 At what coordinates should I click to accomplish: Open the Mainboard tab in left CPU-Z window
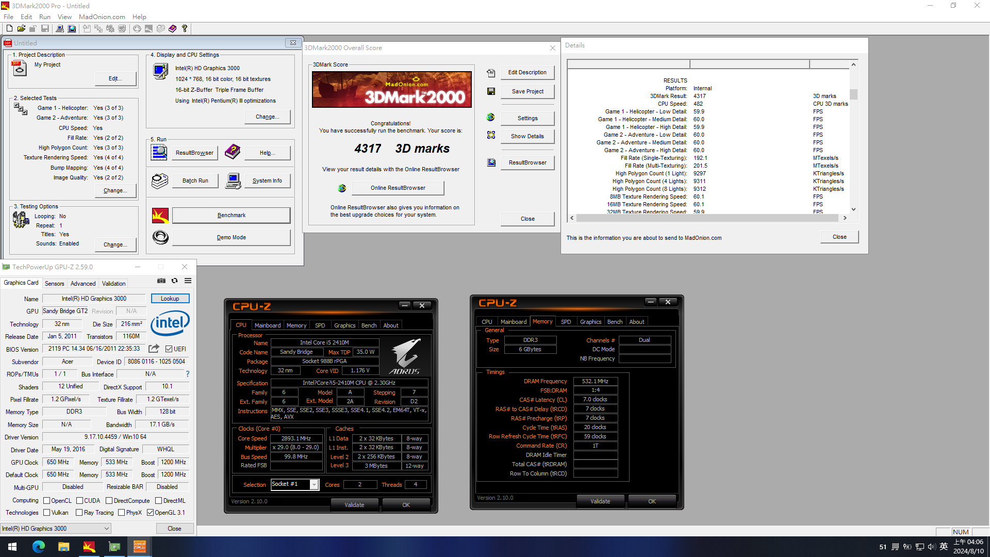point(268,325)
